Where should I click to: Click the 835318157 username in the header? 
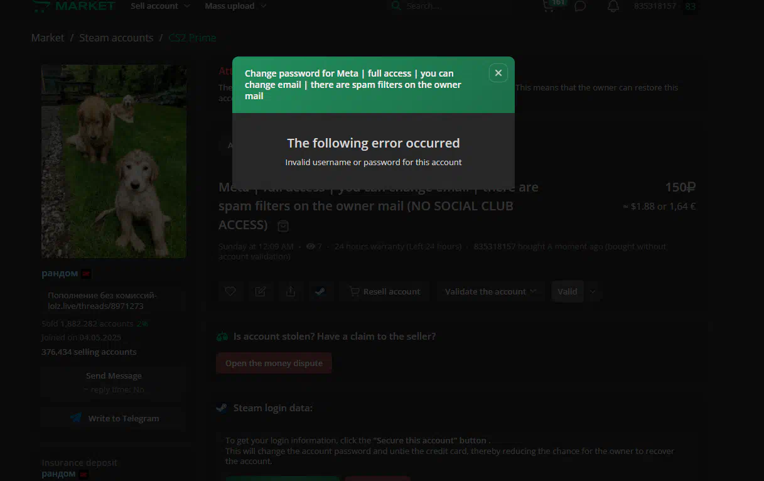click(655, 6)
